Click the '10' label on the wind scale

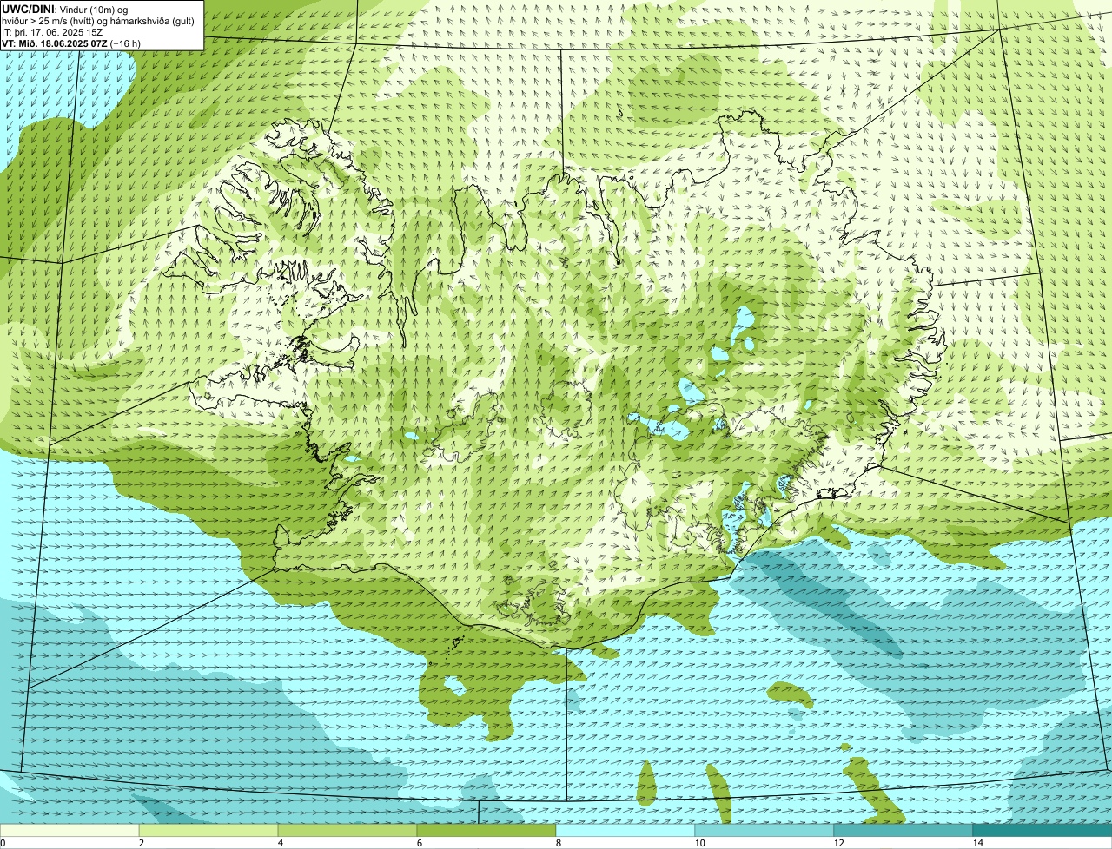[699, 843]
